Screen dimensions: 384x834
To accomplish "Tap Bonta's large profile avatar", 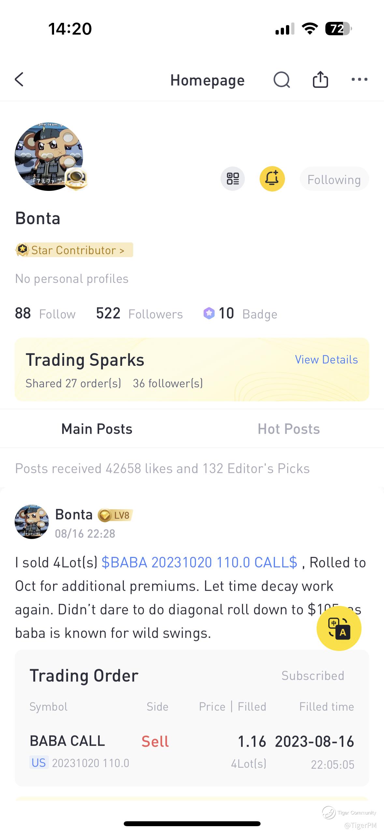I will tap(49, 157).
